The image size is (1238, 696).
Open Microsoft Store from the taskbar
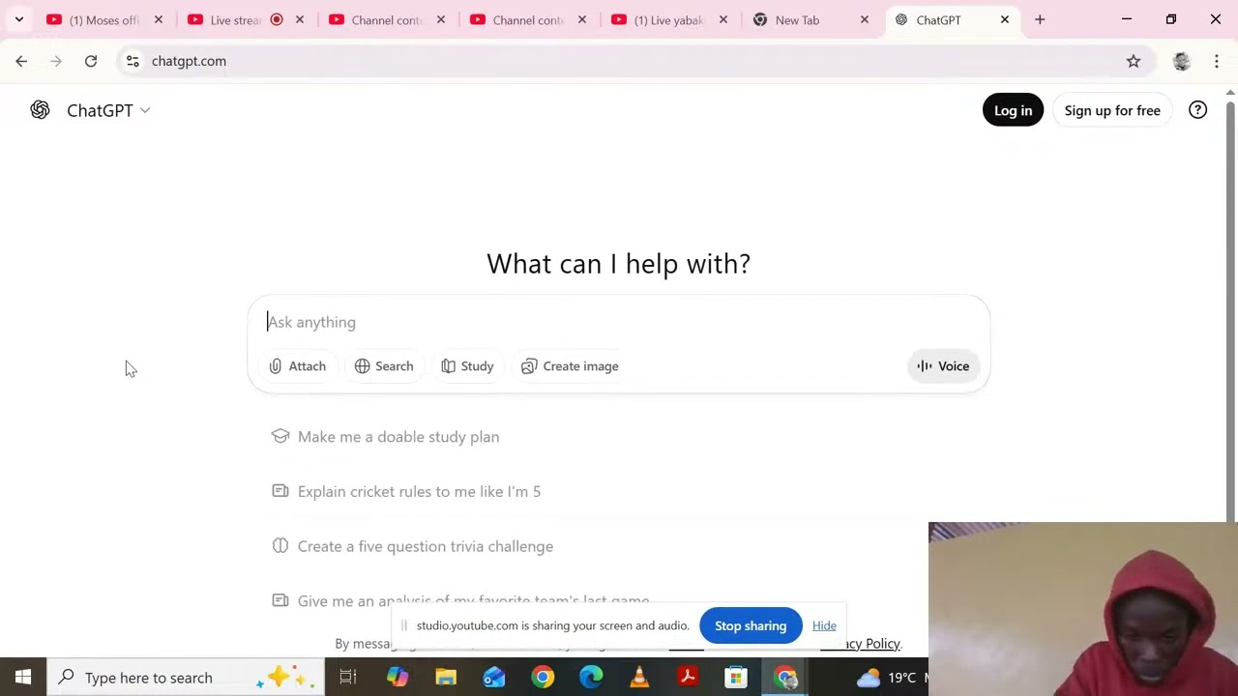736,678
